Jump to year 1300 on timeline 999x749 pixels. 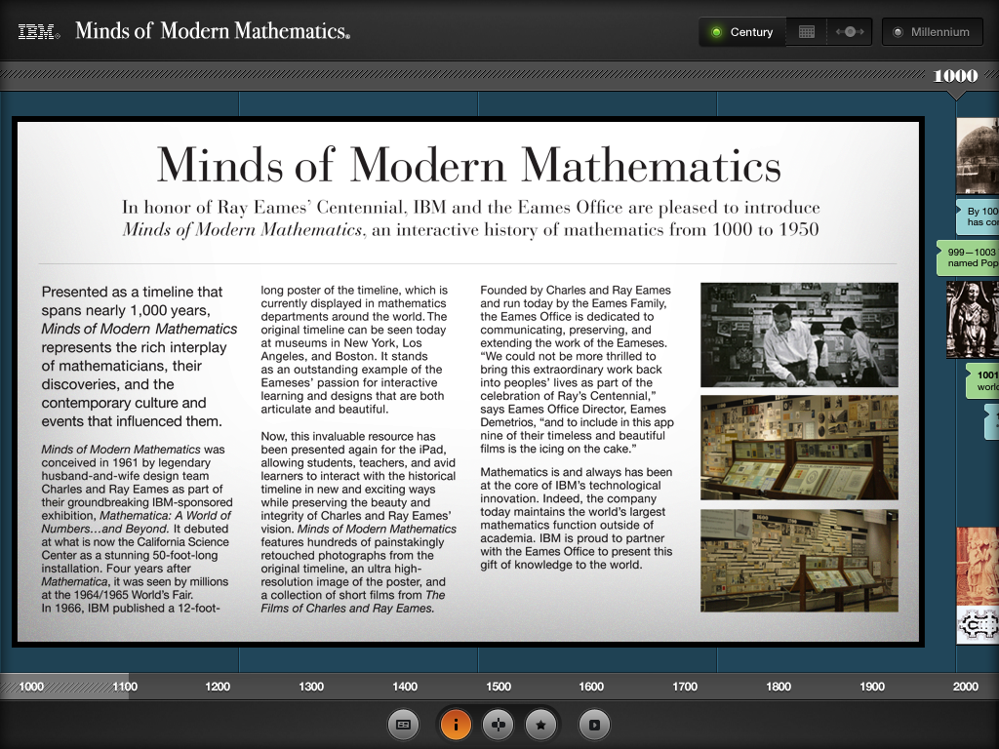pyautogui.click(x=311, y=687)
